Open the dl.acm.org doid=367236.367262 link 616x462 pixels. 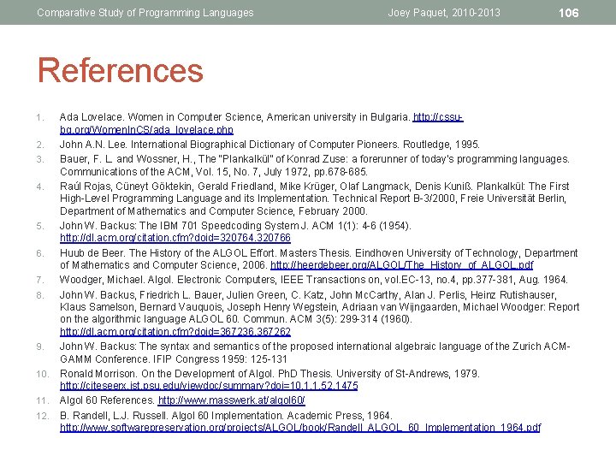(175, 332)
